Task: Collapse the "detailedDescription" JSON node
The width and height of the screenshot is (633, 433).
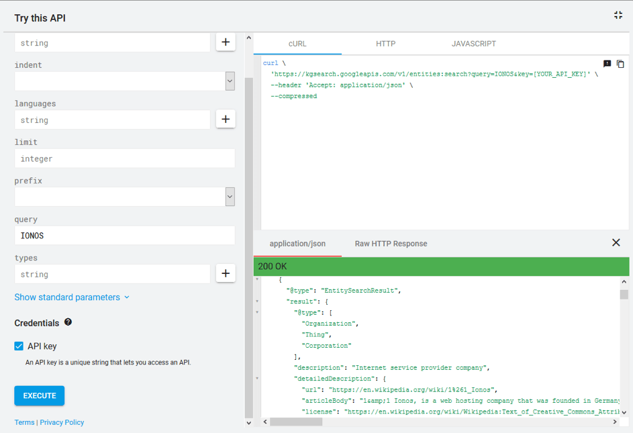Action: coord(257,379)
